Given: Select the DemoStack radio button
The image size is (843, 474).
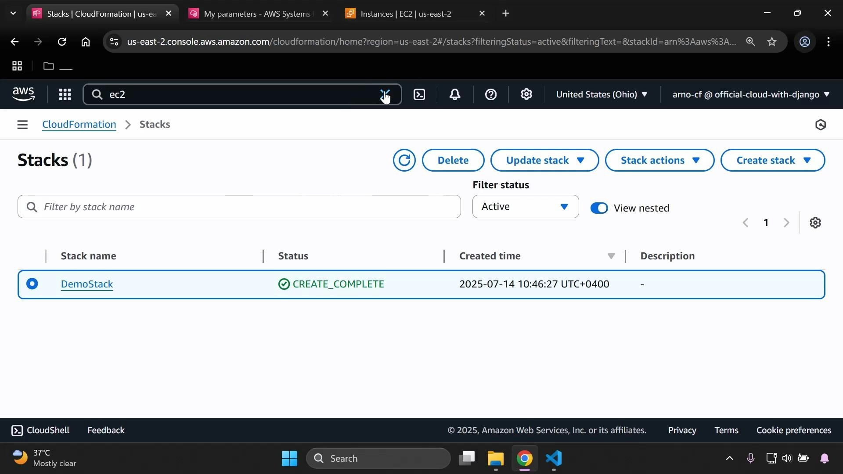Looking at the screenshot, I should click(32, 284).
